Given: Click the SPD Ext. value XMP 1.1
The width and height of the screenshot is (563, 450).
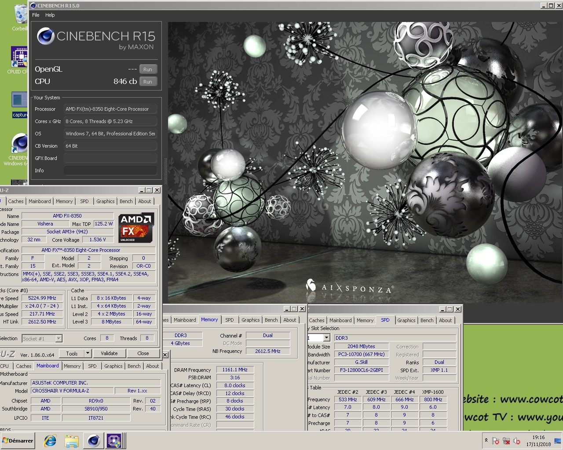Looking at the screenshot, I should pyautogui.click(x=439, y=370).
